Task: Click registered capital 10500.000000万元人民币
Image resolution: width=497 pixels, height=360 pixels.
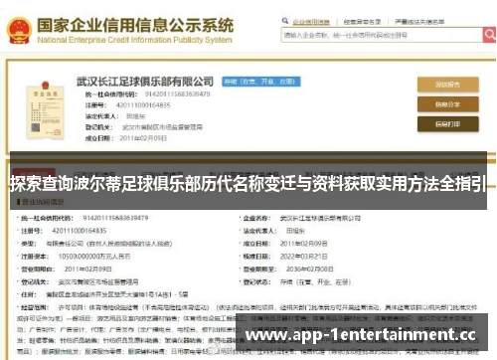Action: 94,257
